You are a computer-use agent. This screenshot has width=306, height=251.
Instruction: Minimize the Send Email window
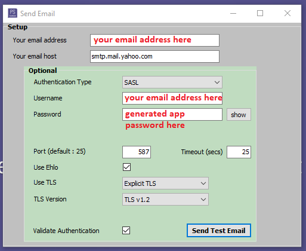point(233,13)
